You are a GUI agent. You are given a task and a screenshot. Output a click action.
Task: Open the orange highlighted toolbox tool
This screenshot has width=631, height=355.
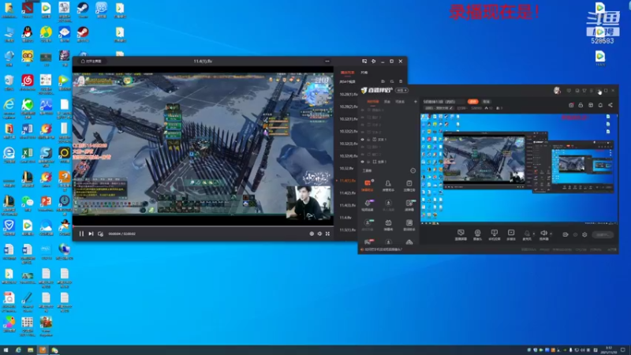tap(368, 185)
